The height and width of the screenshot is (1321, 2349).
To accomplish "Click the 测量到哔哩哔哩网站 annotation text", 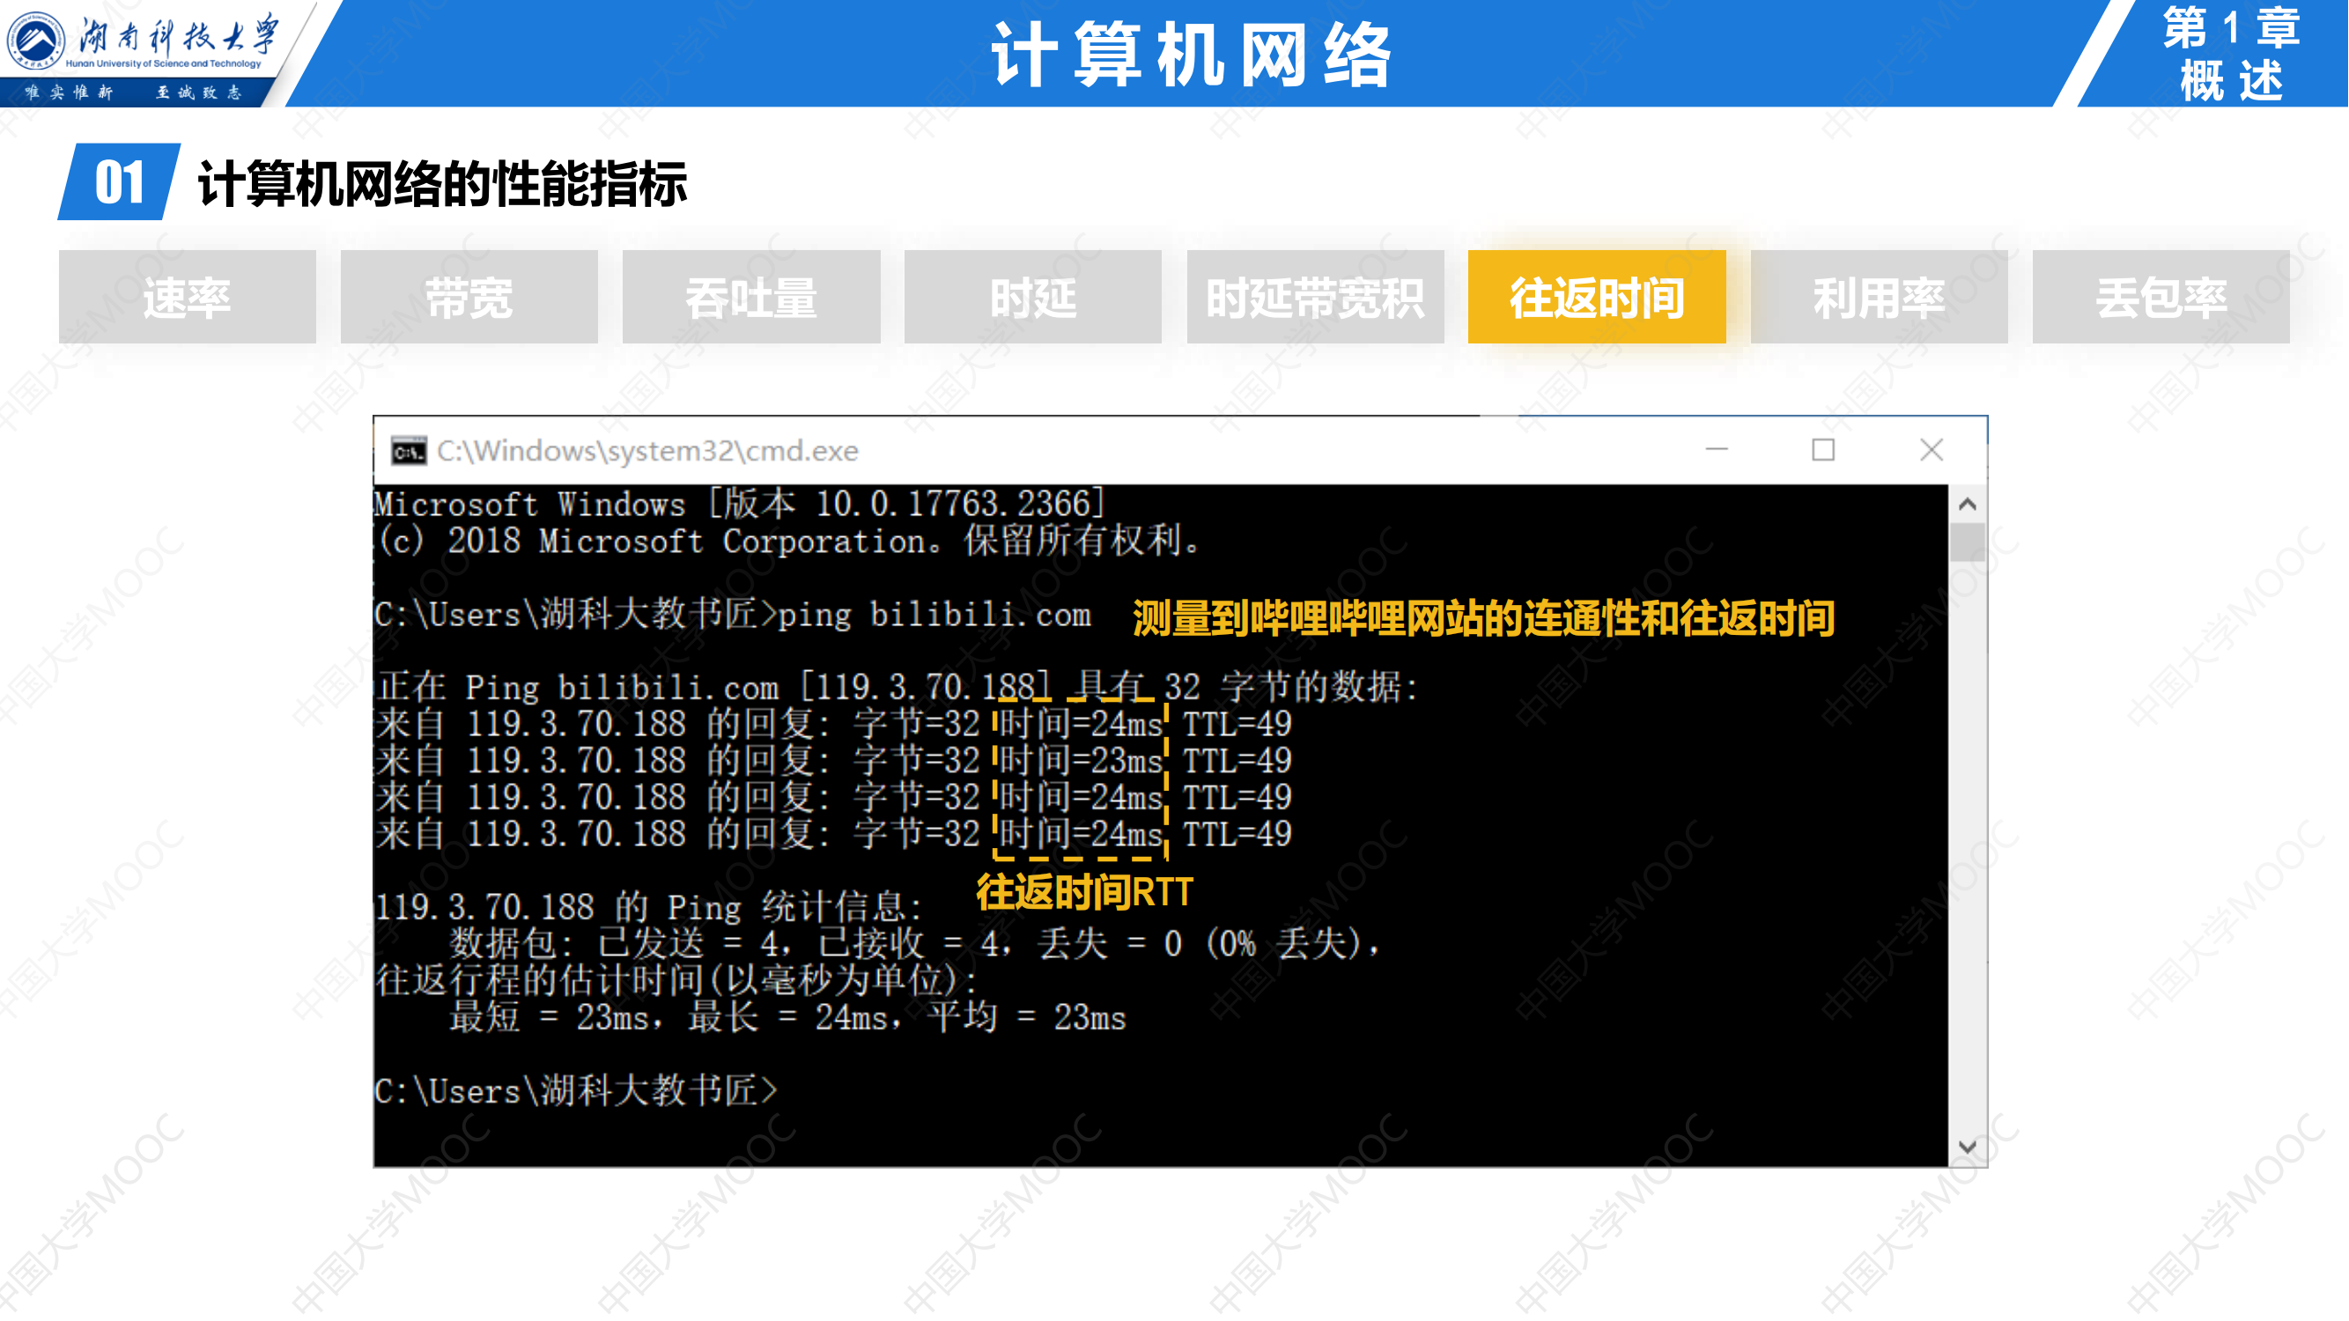I will tap(1482, 618).
